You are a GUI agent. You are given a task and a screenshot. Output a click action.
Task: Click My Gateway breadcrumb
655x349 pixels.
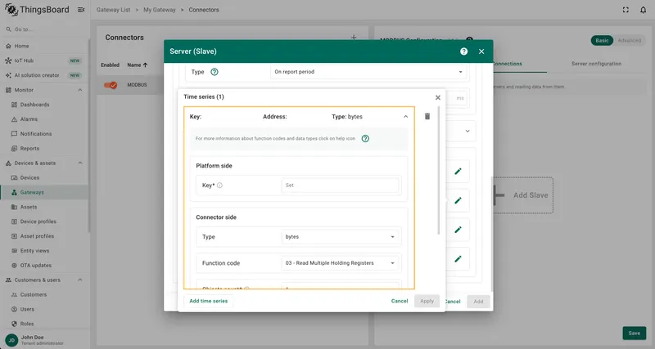point(159,10)
